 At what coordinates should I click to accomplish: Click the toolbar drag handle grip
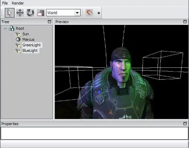pos(2,13)
